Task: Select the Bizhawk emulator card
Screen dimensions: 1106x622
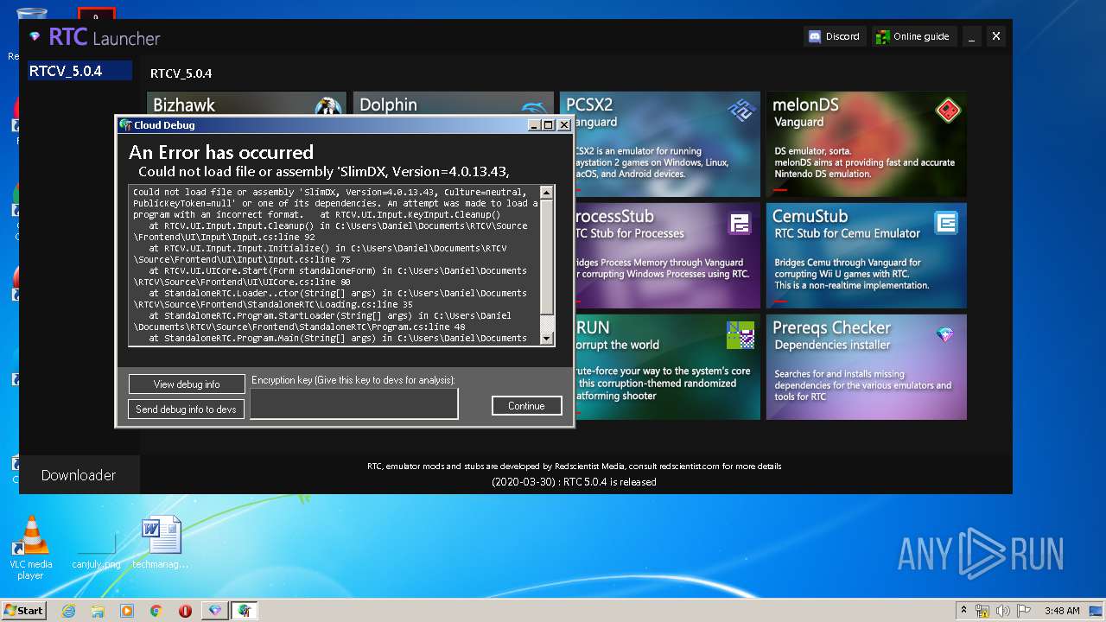Action: pyautogui.click(x=245, y=104)
